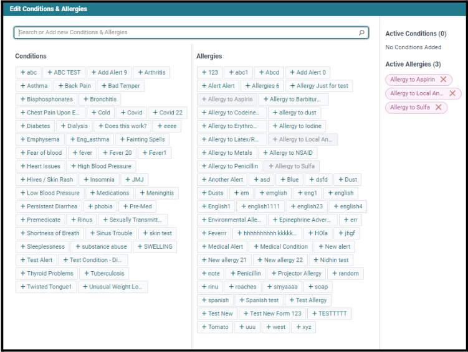Add the Hives / Skin Rash condition
468x352 pixels.
coord(47,180)
